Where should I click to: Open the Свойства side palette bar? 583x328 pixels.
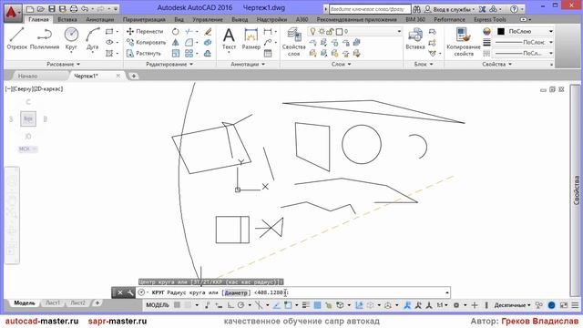coord(576,190)
